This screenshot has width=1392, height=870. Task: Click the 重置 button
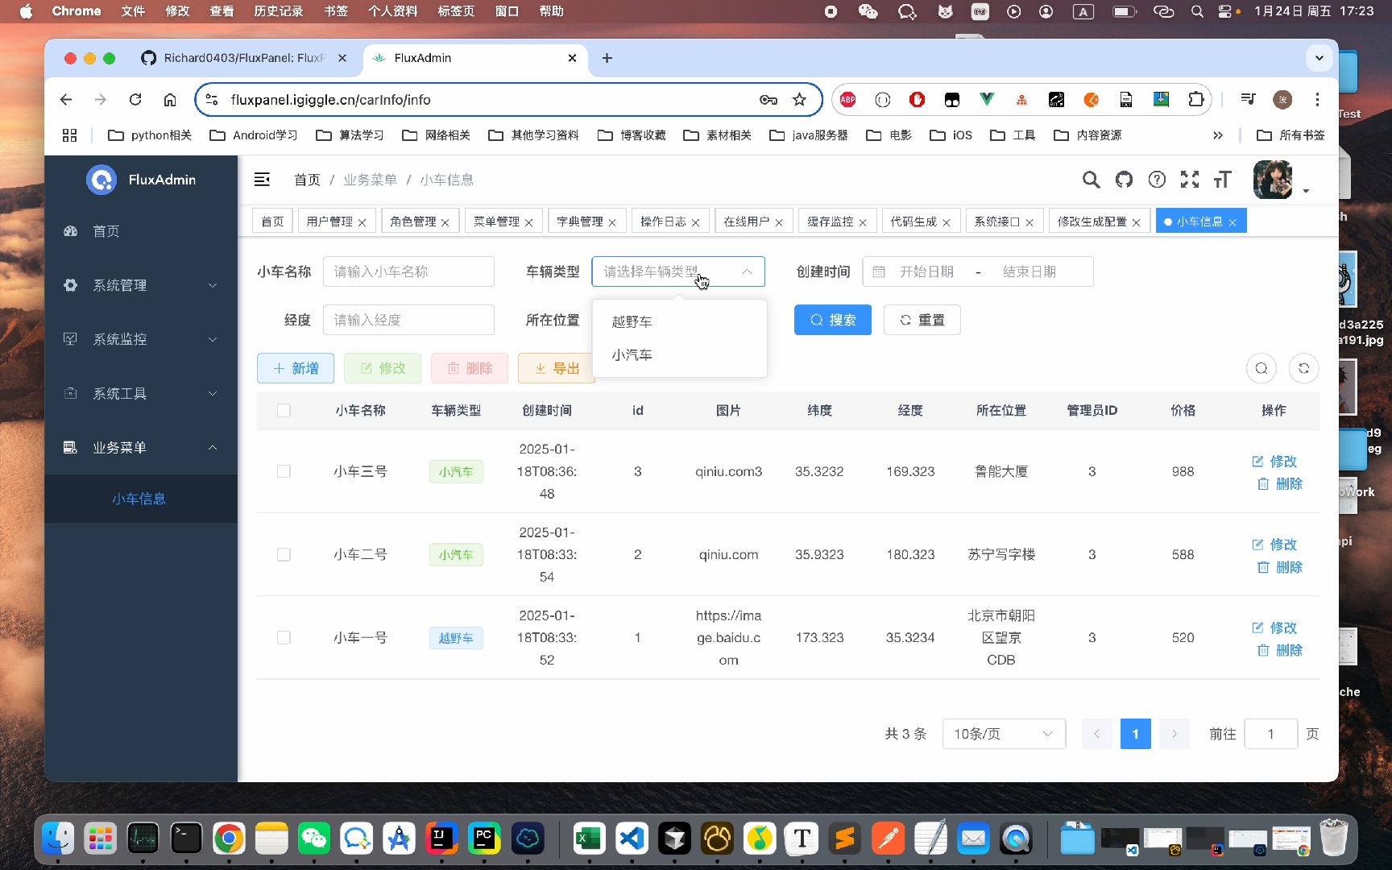[922, 320]
